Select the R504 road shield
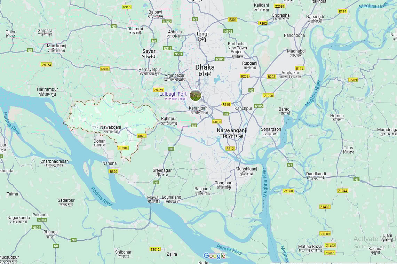The height and width of the screenshot is (264, 397). (x=105, y=69)
